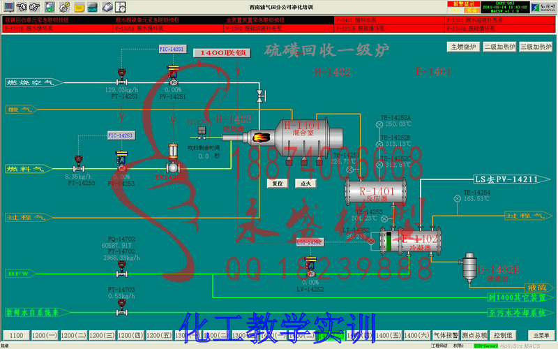Click the 液硫 outlet arrow label

[539, 287]
